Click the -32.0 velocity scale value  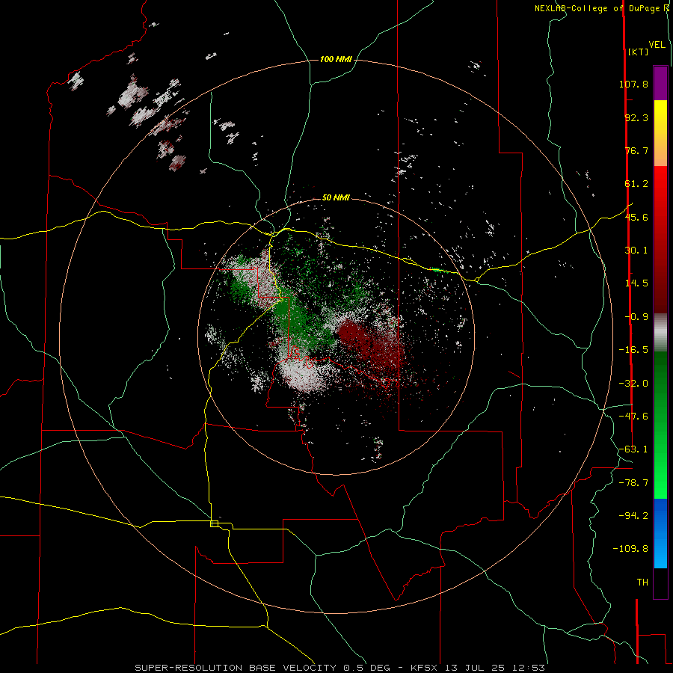[x=633, y=384]
